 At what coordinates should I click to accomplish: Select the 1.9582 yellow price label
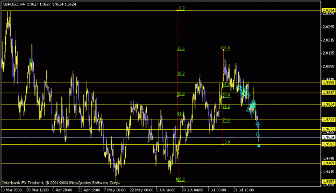pyautogui.click(x=328, y=144)
